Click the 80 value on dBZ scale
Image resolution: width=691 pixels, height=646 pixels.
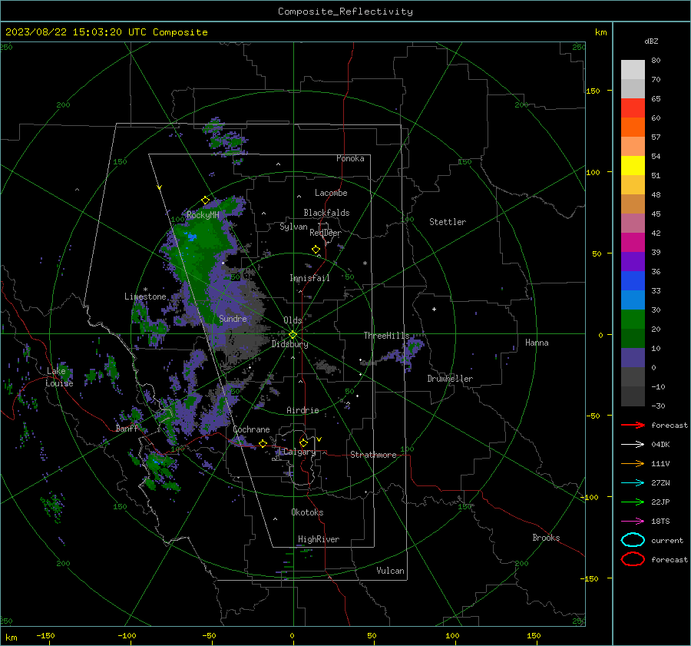pos(656,61)
